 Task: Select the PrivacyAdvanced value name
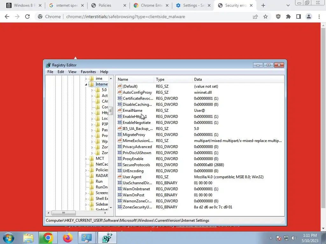[x=137, y=147]
